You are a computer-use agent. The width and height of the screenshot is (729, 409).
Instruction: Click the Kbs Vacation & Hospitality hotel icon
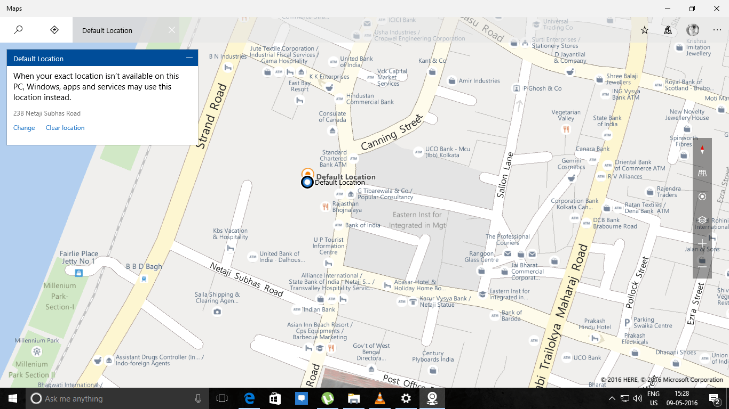(231, 248)
